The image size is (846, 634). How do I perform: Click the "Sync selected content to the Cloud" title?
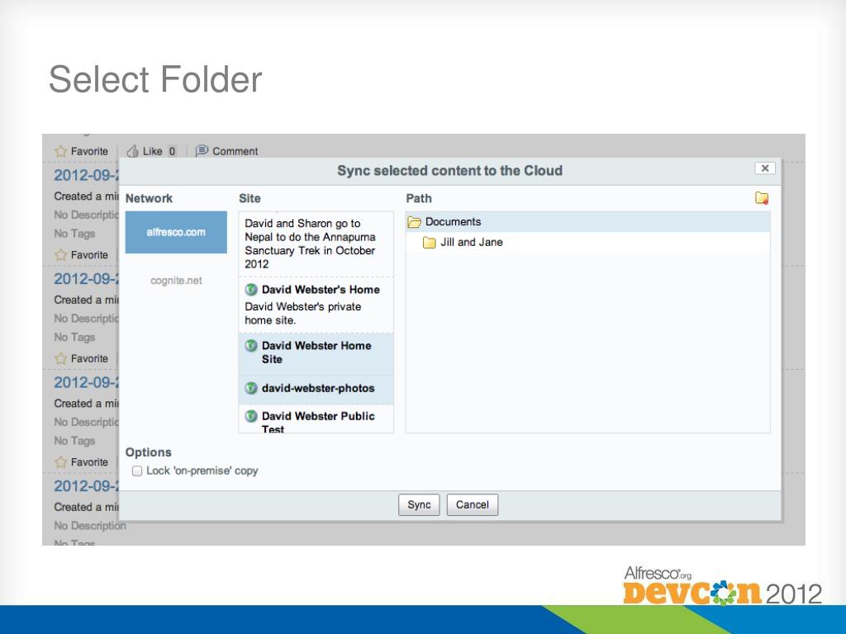tap(450, 171)
